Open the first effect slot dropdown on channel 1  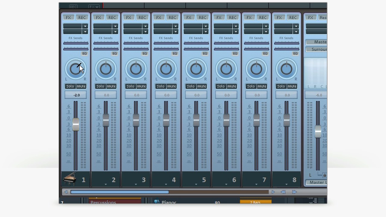(85, 26)
